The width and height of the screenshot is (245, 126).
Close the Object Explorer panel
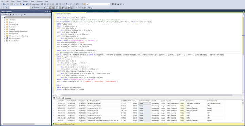coord(50,12)
